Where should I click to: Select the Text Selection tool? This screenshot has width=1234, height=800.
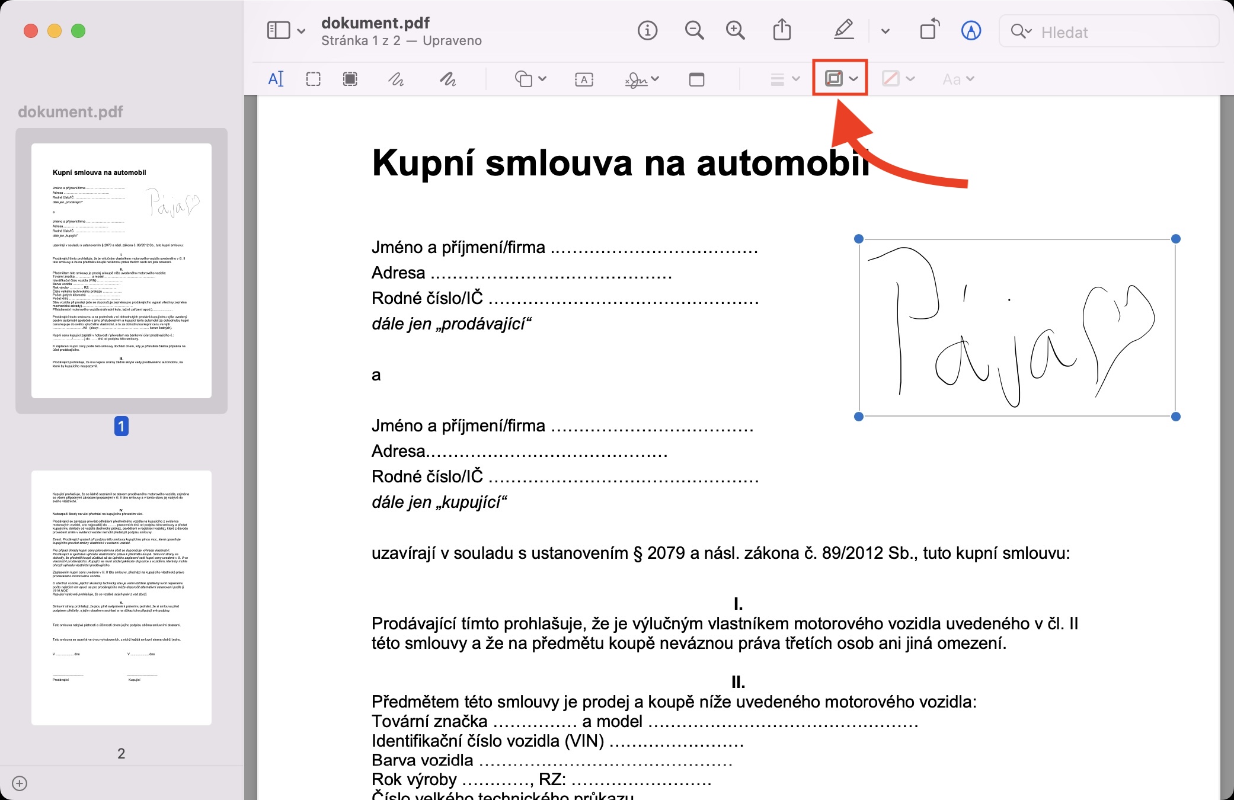(x=276, y=79)
